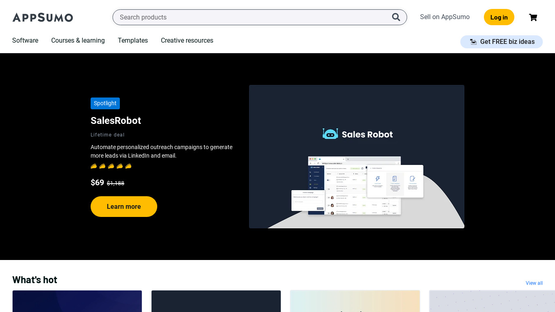The image size is (555, 312).
Task: Focus the Search products field
Action: coord(260,17)
